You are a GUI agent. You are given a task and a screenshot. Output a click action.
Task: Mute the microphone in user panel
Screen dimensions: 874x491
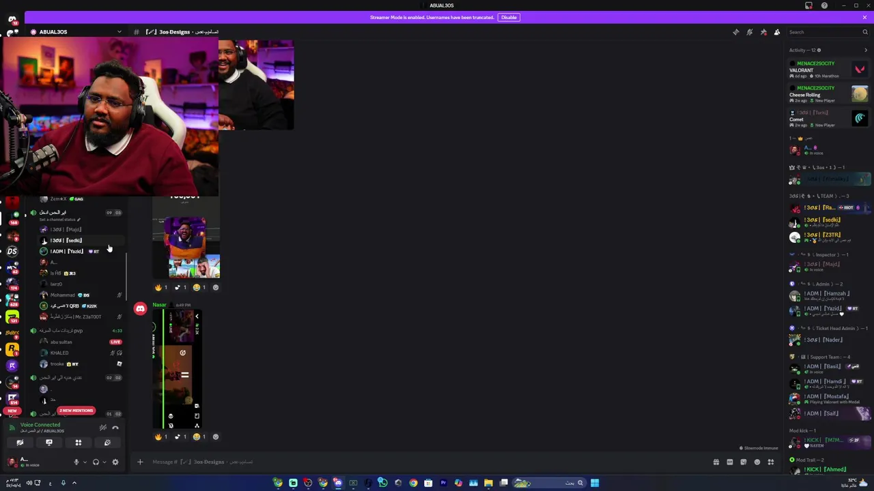tap(76, 462)
